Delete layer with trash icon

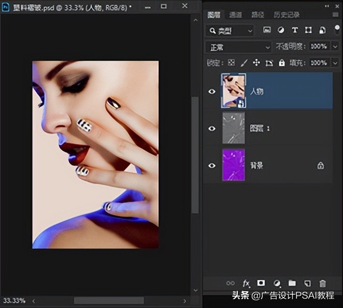click(323, 284)
